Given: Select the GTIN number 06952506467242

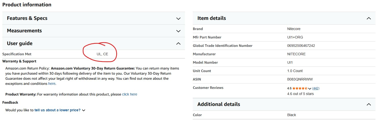Looking at the screenshot, I should 301,46.
